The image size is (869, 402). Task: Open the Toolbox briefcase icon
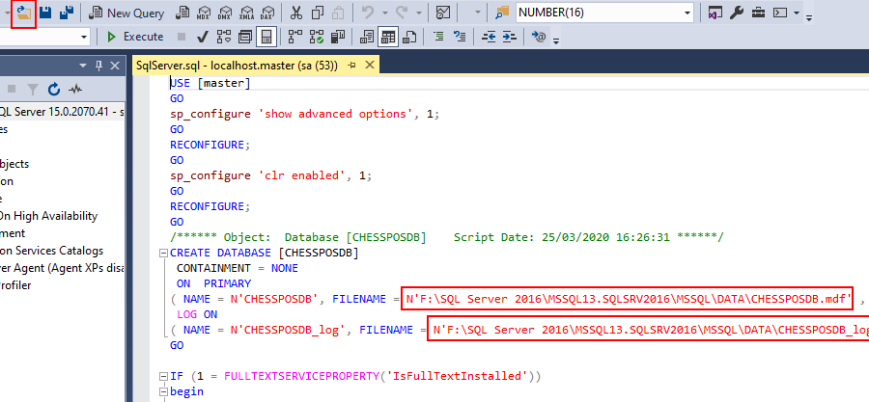[758, 13]
